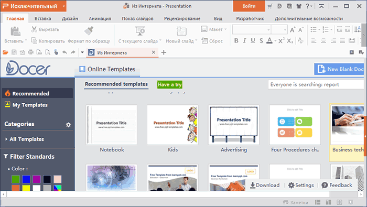
Task: Click the Paste clipboard icon
Action: point(15,31)
